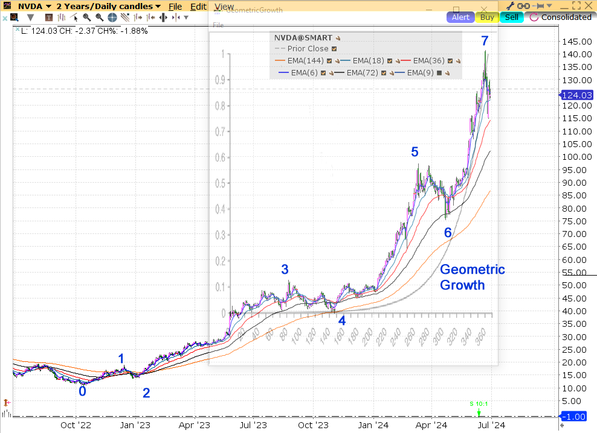Toggle the Prior Close checkbox
The height and width of the screenshot is (433, 597).
[334, 49]
